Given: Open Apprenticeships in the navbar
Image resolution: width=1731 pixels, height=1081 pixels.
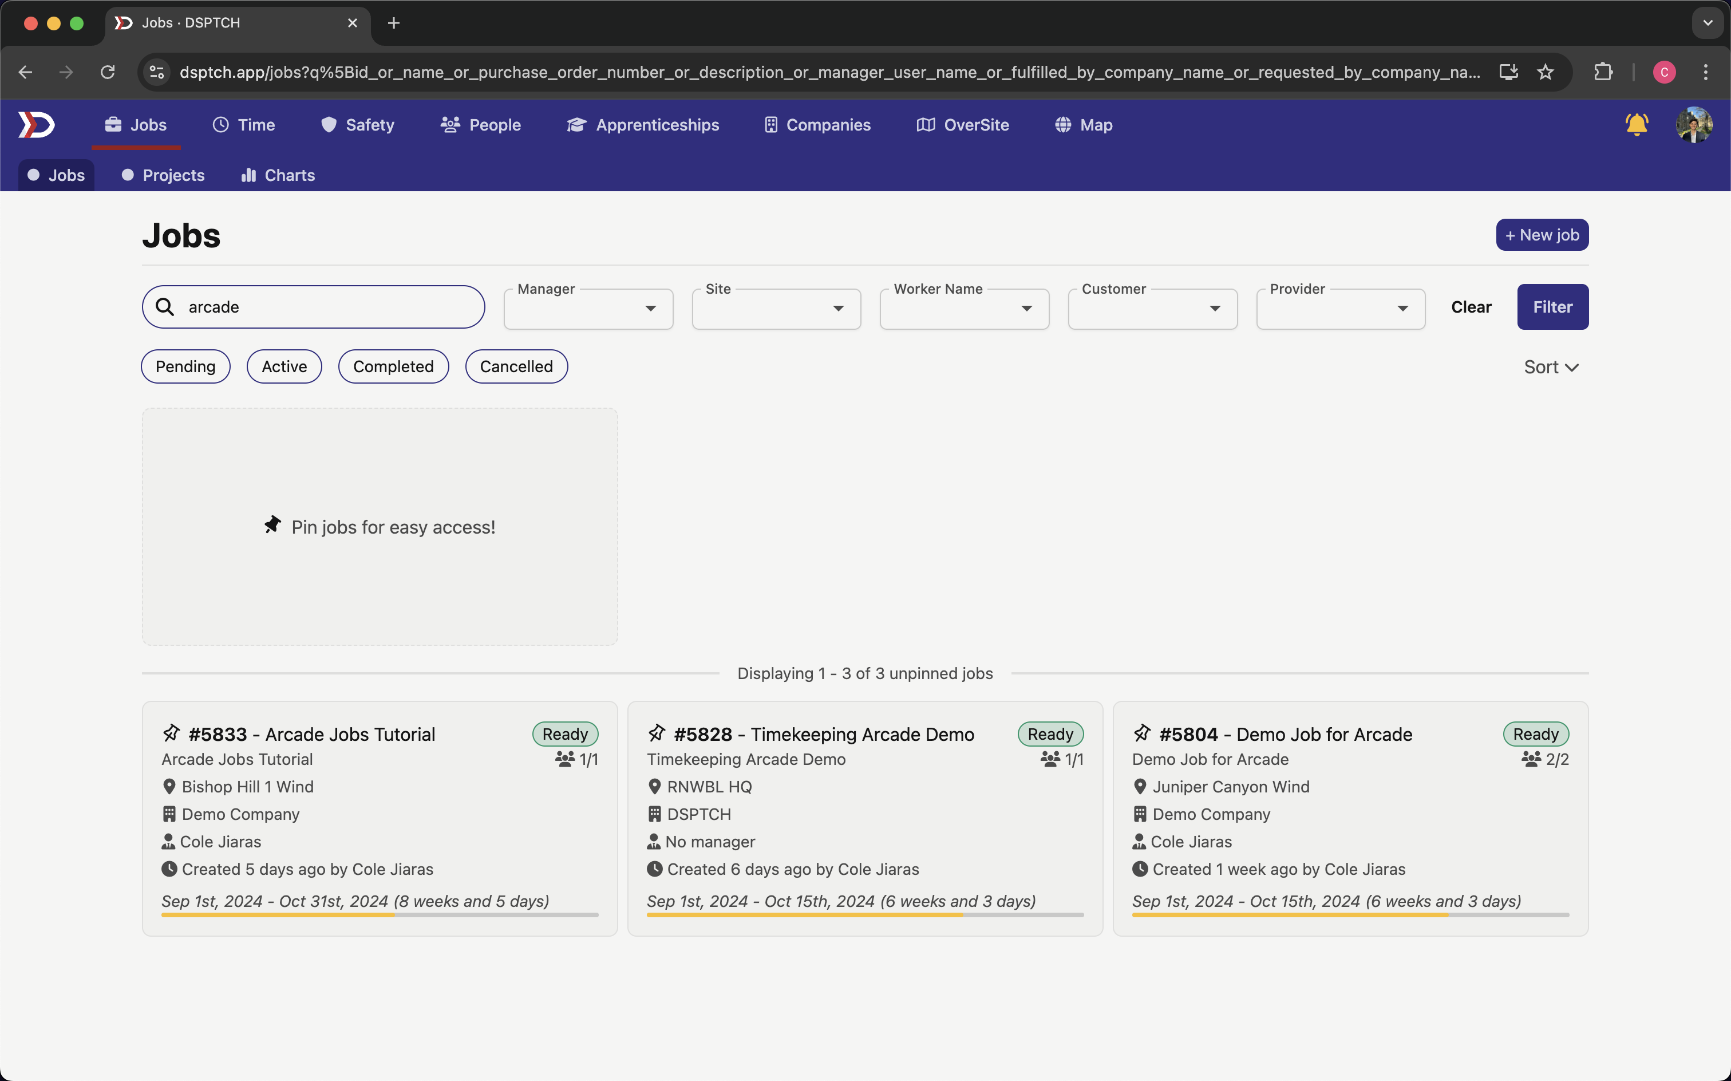Looking at the screenshot, I should pyautogui.click(x=642, y=125).
